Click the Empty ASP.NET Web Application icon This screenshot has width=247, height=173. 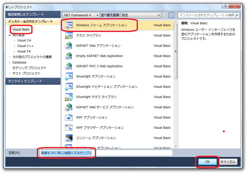pyautogui.click(x=69, y=56)
